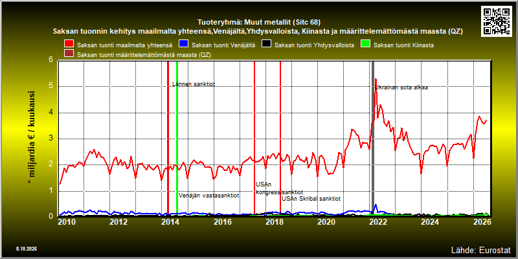Viewport: 518px width, 259px height.
Task: Click the gray vertical line near 2022
Action: (373, 138)
